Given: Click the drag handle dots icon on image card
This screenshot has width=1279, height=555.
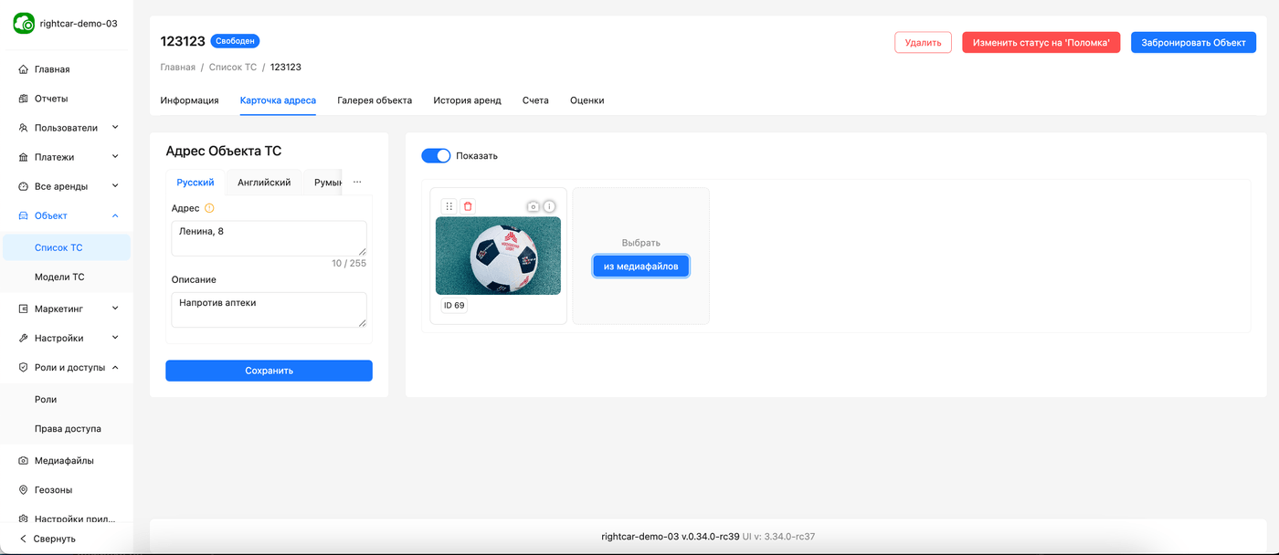Looking at the screenshot, I should point(449,206).
